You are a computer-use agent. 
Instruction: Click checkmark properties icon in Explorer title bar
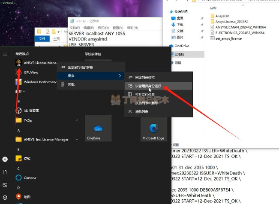pyautogui.click(x=48, y=32)
